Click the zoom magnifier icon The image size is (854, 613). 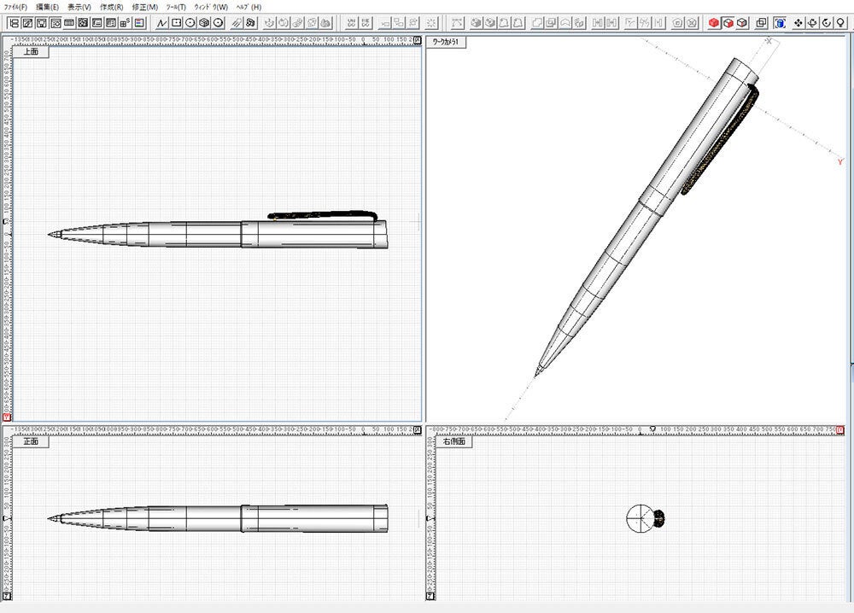(840, 22)
